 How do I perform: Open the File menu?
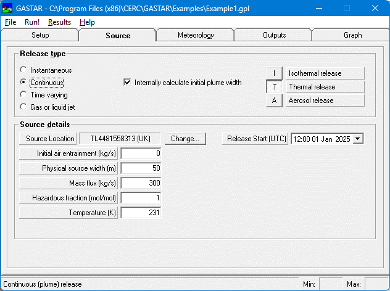[x=10, y=22]
